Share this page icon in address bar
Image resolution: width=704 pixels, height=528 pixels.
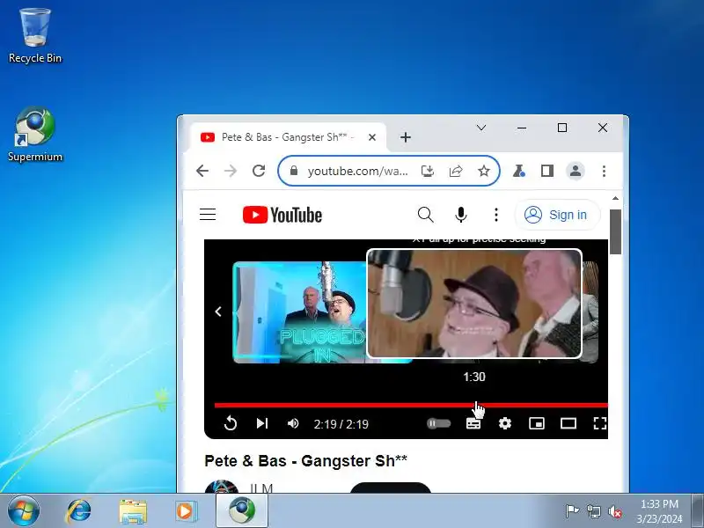coord(455,171)
